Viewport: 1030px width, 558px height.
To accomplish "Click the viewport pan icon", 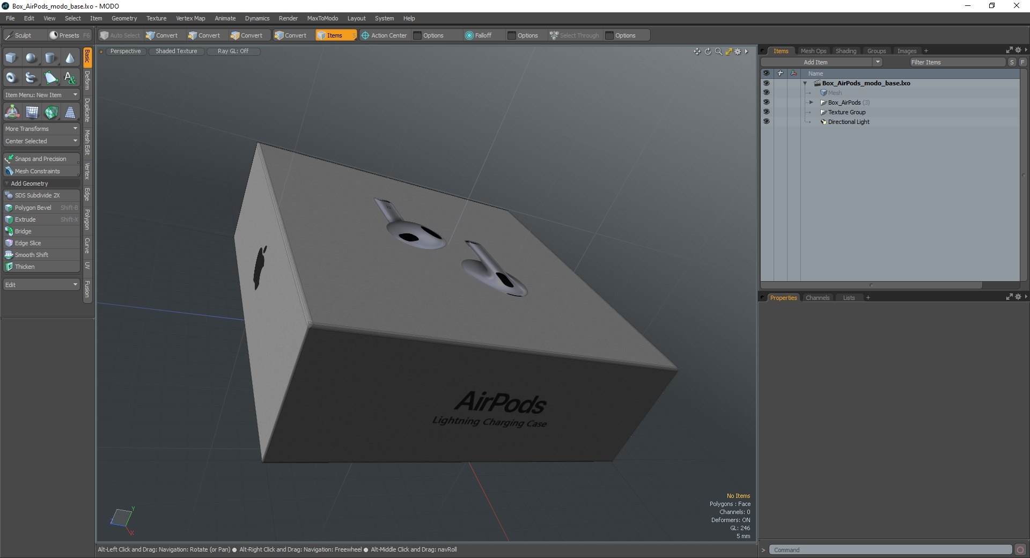I will [x=697, y=52].
